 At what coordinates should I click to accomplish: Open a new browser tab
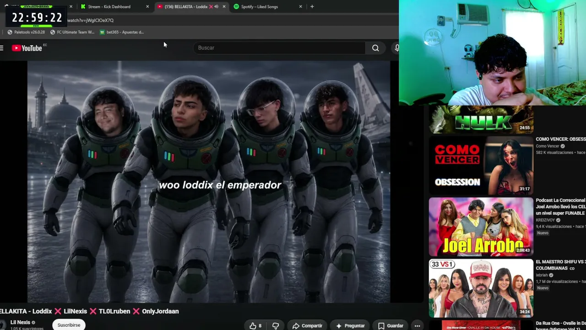[312, 6]
